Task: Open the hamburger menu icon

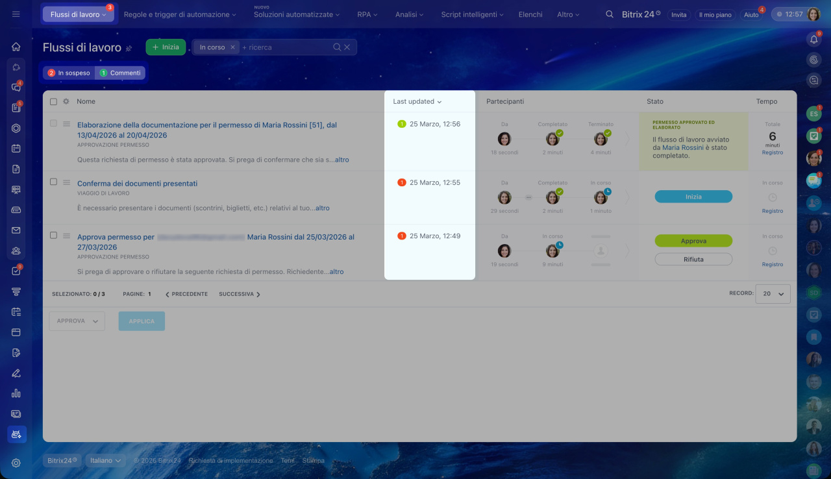Action: 16,14
